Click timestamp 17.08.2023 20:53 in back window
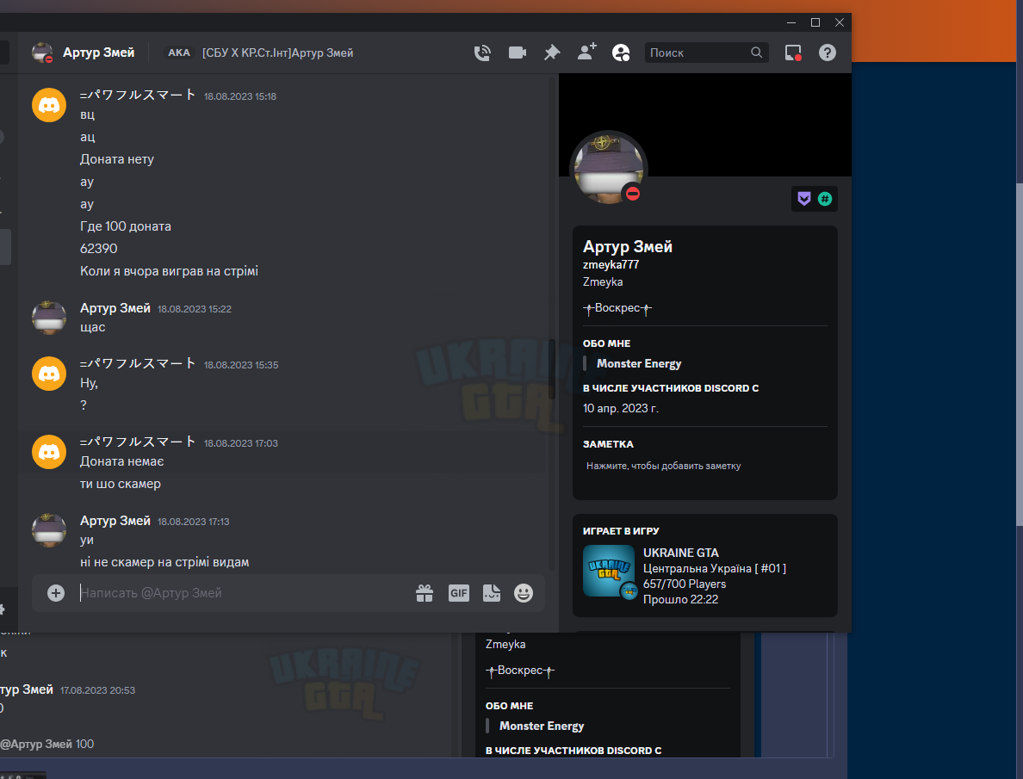Viewport: 1023px width, 779px height. 98,690
